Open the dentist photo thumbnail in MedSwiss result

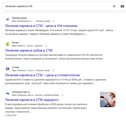point(108,99)
